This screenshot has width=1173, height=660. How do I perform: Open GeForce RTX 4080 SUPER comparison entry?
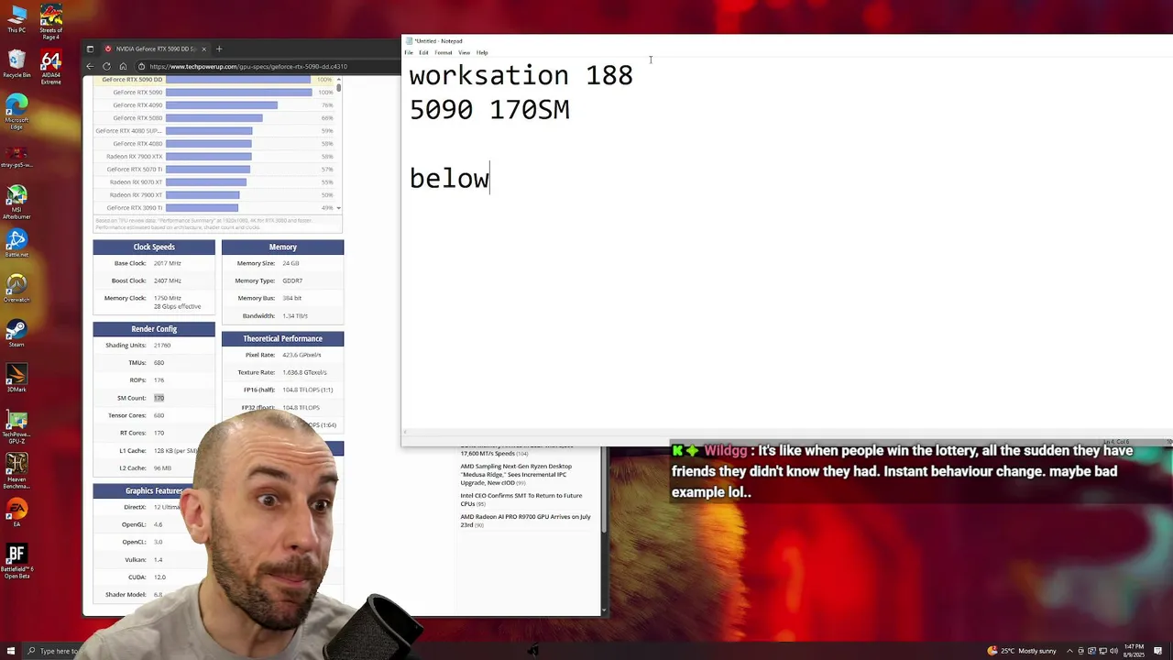point(129,130)
